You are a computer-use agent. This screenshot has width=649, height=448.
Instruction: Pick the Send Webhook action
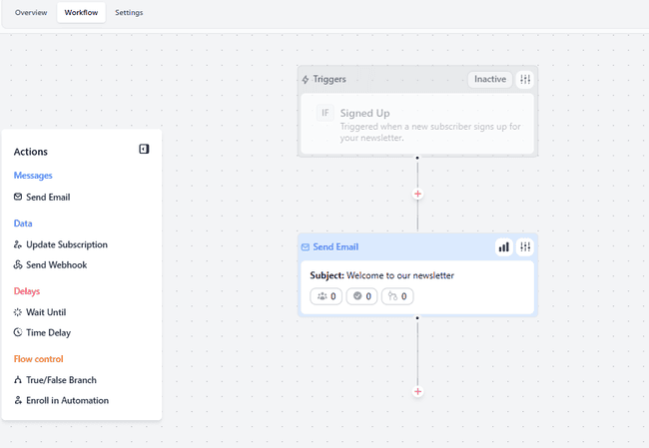click(x=56, y=265)
